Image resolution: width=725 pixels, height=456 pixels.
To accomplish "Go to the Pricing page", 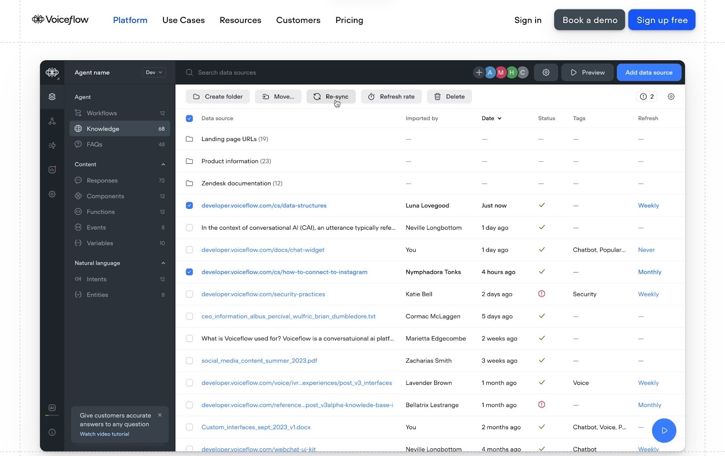I will pyautogui.click(x=349, y=20).
